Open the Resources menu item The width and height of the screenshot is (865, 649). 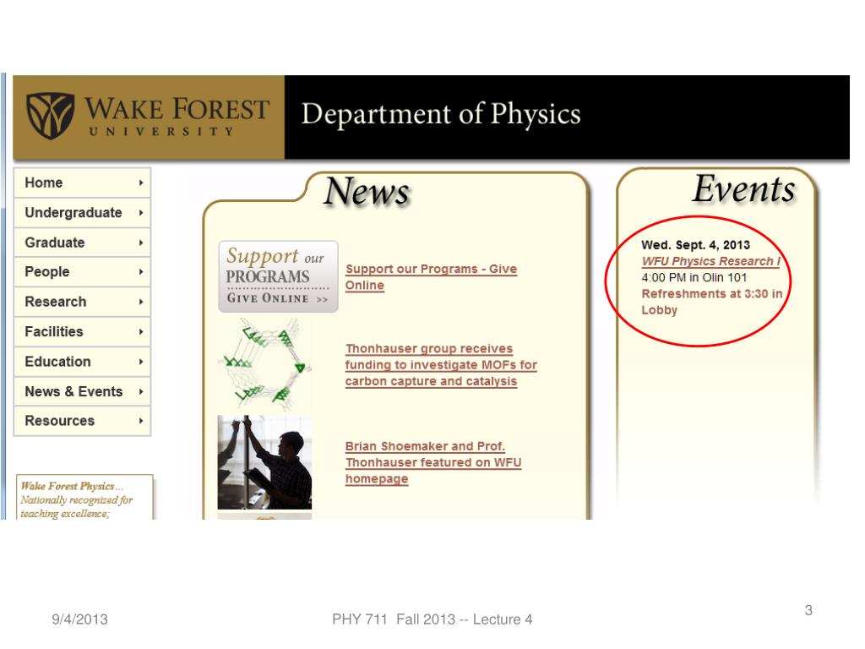(x=82, y=421)
